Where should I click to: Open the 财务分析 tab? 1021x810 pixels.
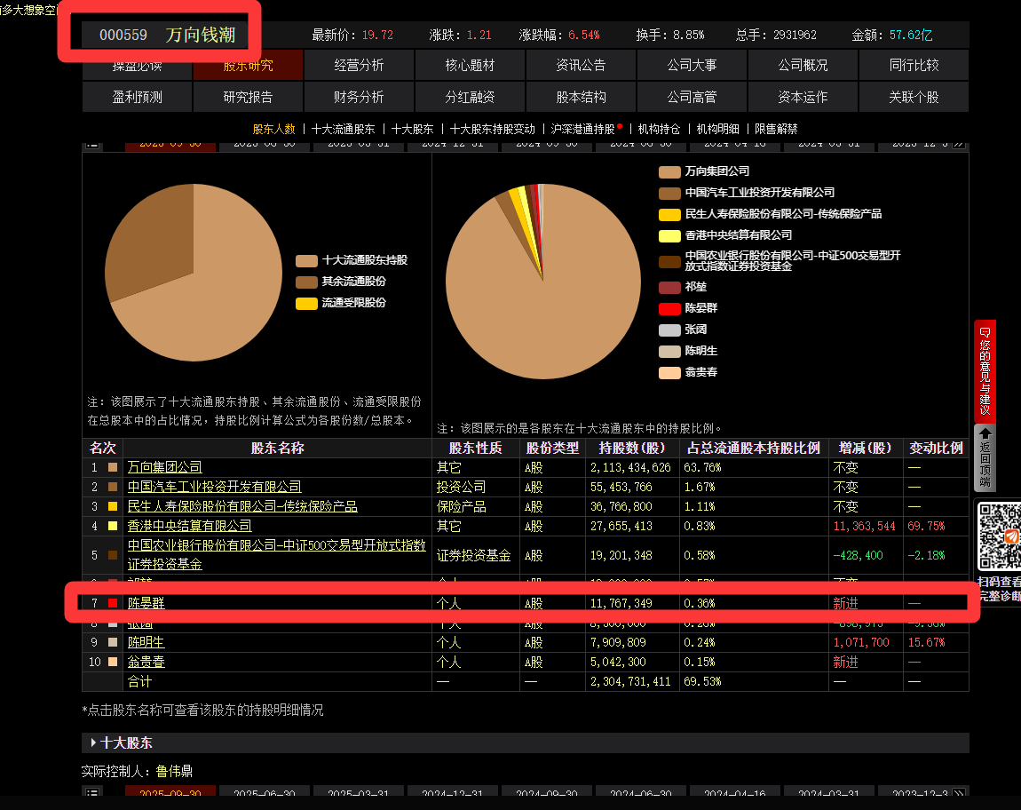[359, 97]
